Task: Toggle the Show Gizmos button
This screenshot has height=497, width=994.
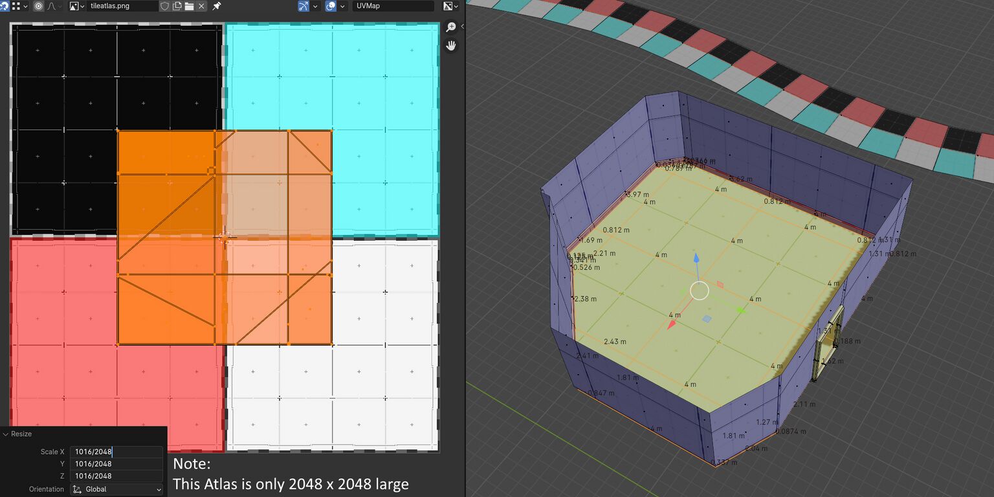Action: (304, 6)
